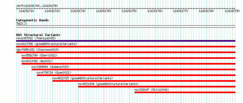Click ruler position 114241790
The image size is (243, 103).
[x=232, y=11]
